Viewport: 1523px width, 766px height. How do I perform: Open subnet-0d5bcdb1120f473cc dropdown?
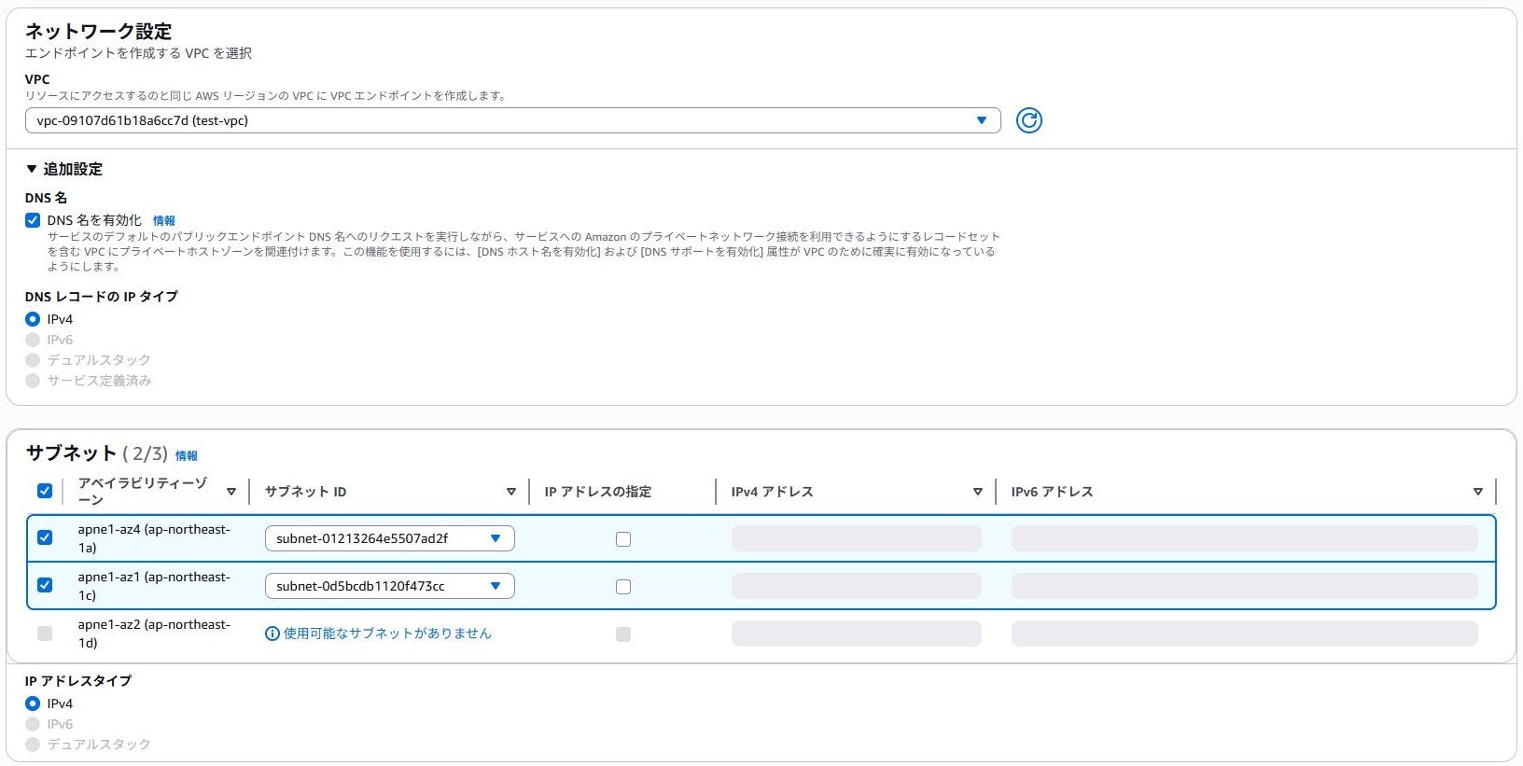point(390,586)
